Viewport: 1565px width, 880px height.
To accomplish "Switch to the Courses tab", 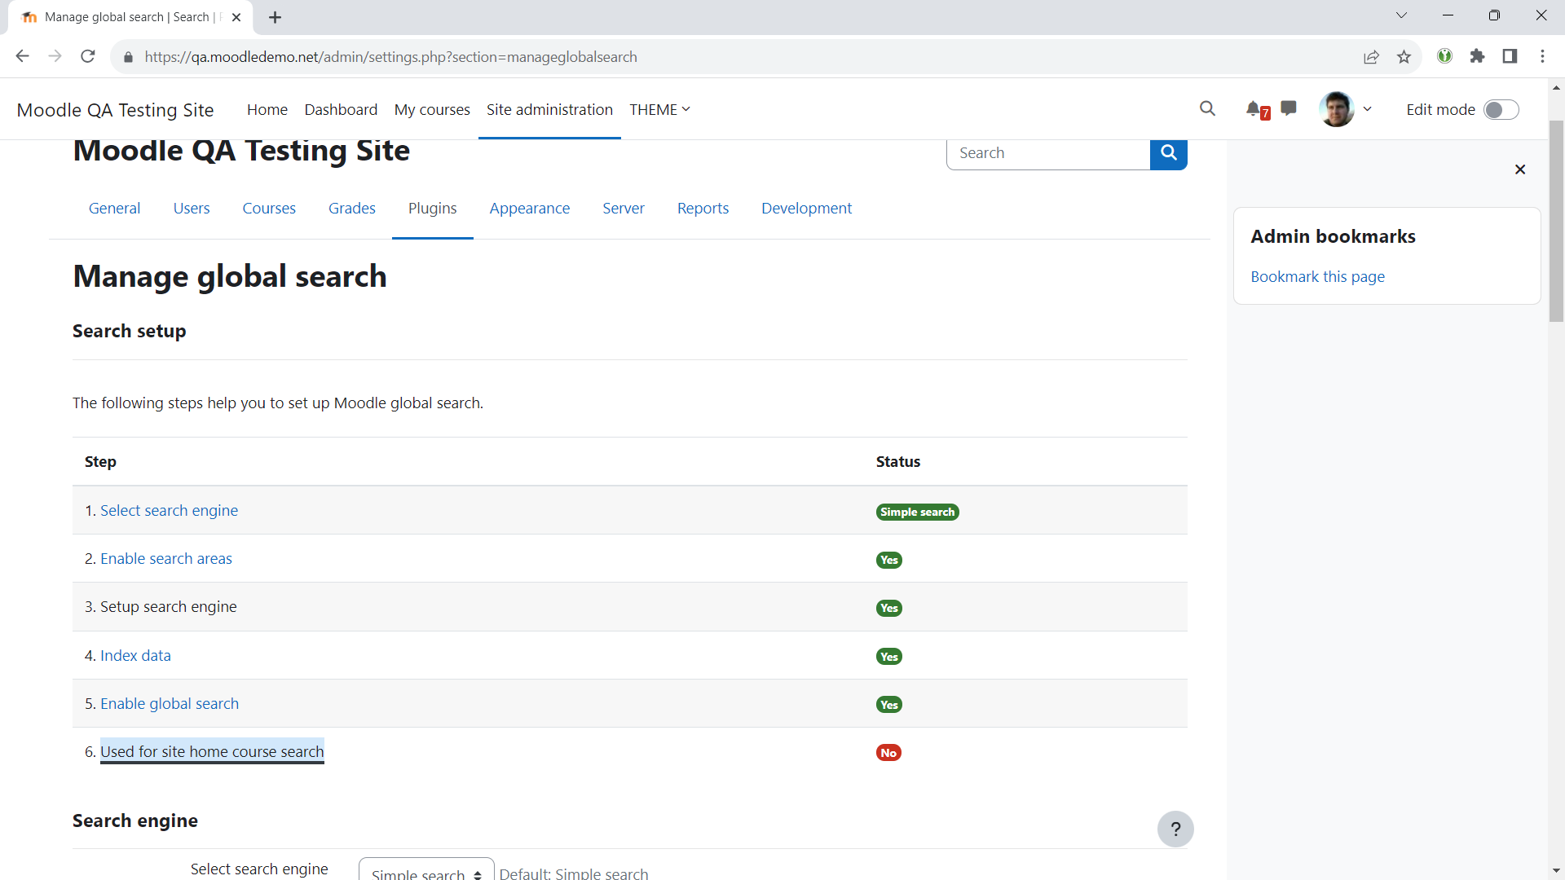I will click(269, 209).
